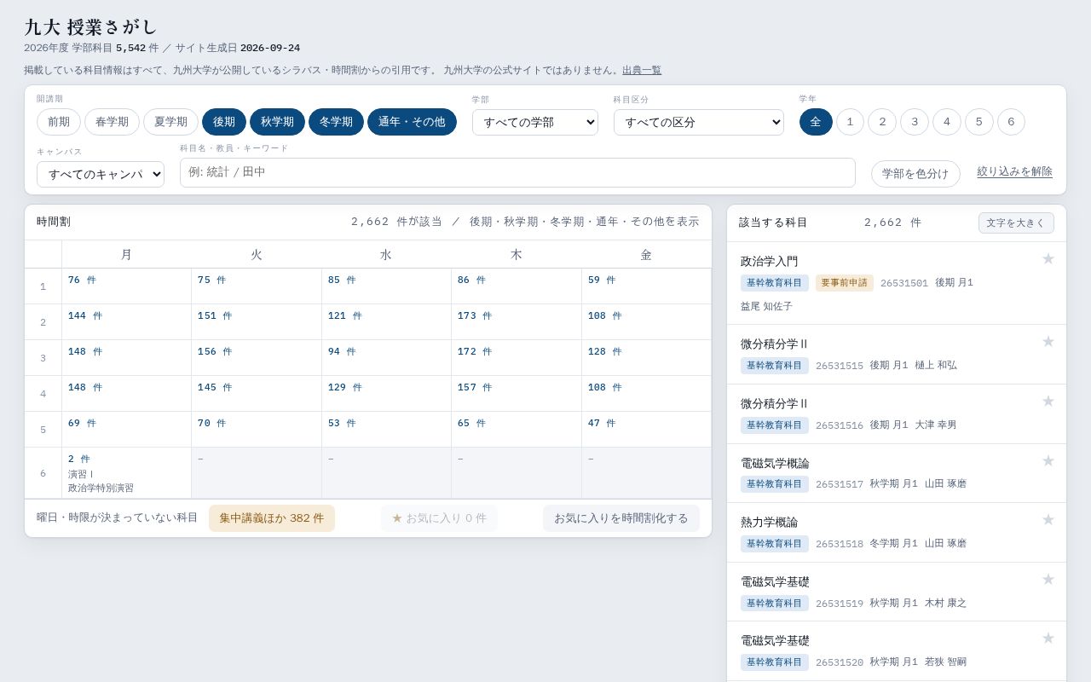
Task: Select grade year 1
Action: (x=850, y=122)
